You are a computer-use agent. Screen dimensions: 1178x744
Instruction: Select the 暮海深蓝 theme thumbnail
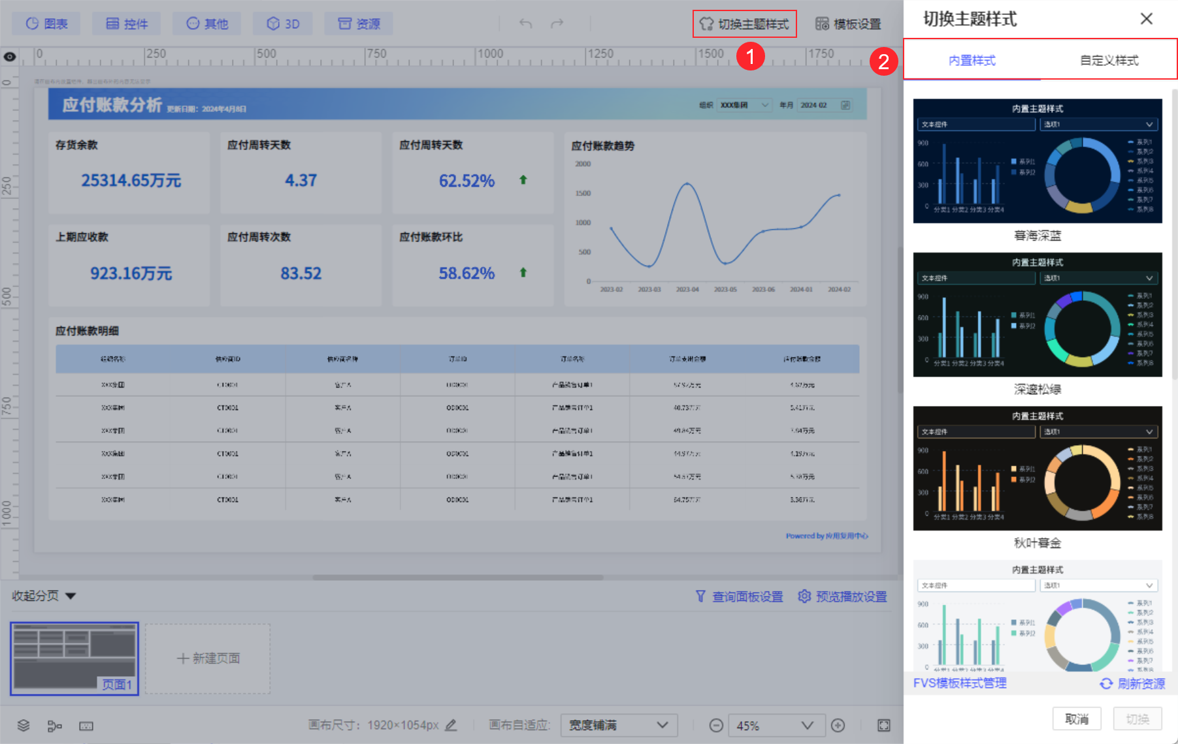1038,161
